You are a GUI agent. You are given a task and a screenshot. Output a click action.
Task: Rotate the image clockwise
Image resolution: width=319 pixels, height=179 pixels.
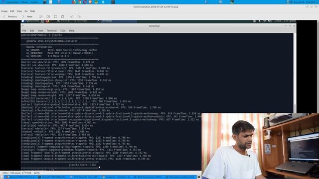click(x=79, y=16)
